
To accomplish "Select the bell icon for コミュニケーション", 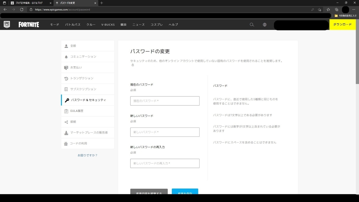I will pyautogui.click(x=66, y=57).
